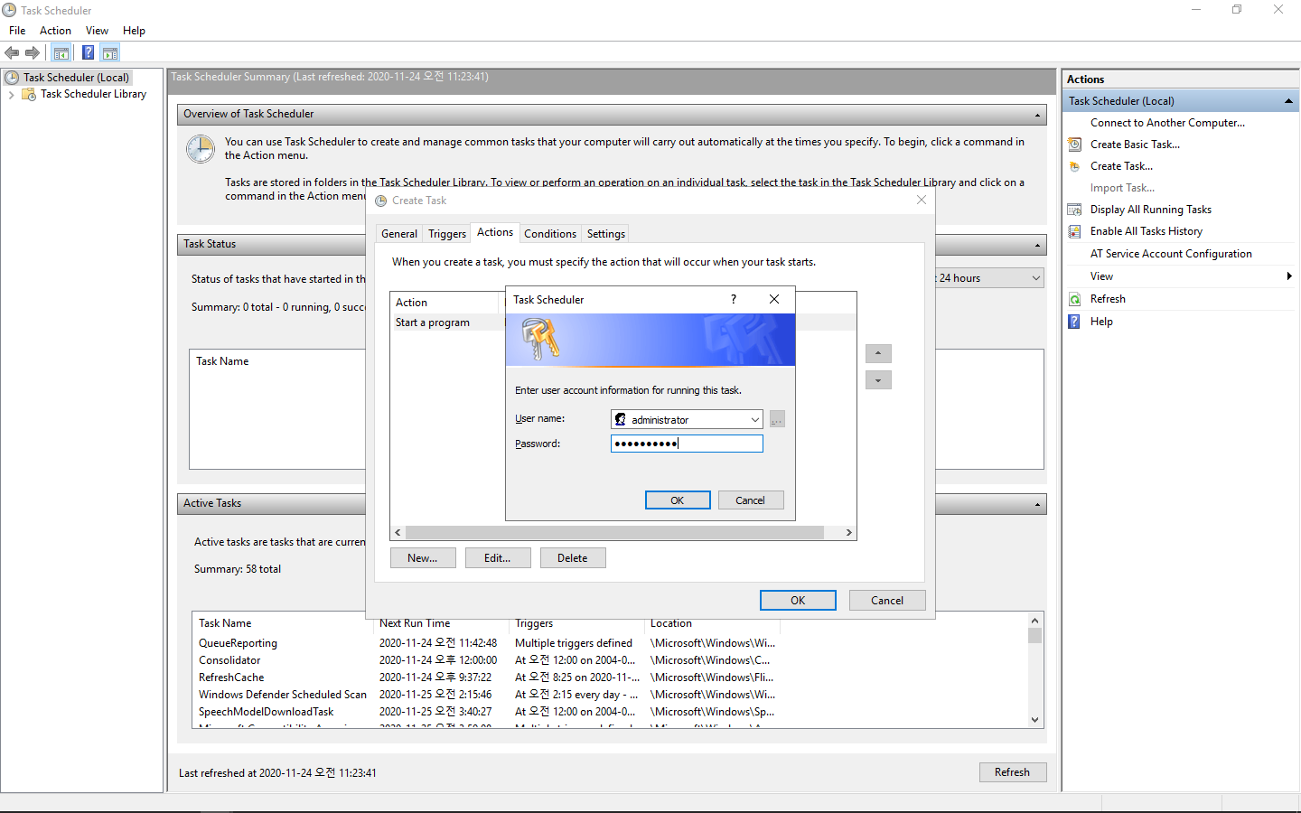Viewport: 1301px width, 813px height.
Task: Click the move action up arrow button
Action: 878,353
